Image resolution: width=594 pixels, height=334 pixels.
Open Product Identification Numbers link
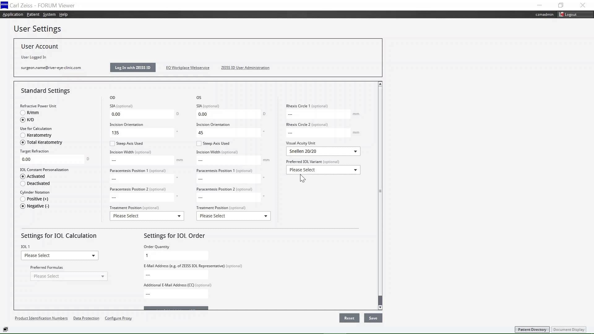(x=41, y=318)
